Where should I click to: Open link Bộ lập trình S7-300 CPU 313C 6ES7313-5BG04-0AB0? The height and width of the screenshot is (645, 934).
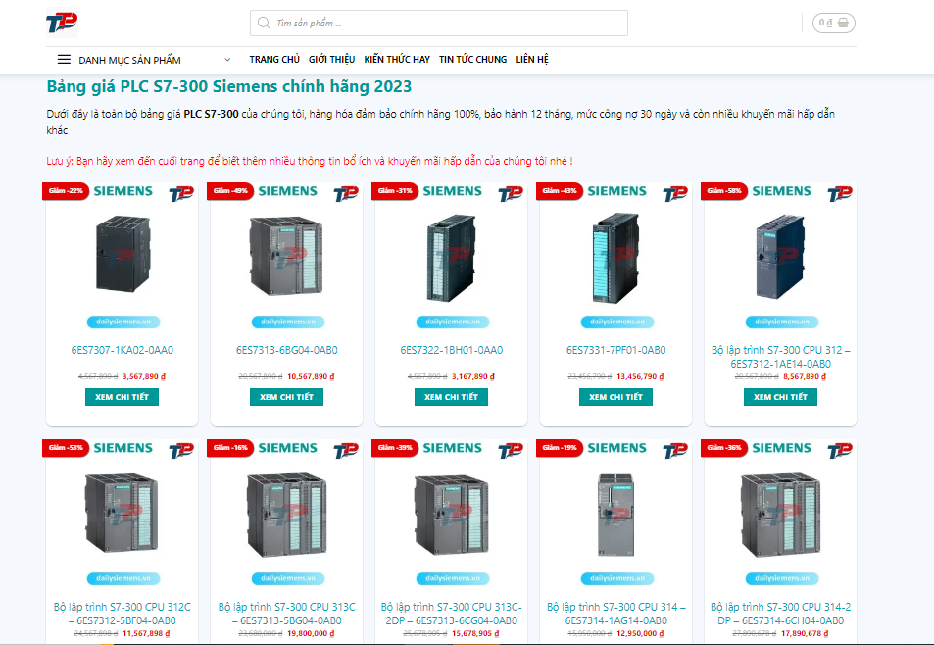286,614
